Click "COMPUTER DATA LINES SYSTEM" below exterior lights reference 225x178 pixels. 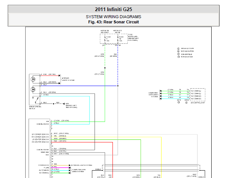click(x=79, y=171)
